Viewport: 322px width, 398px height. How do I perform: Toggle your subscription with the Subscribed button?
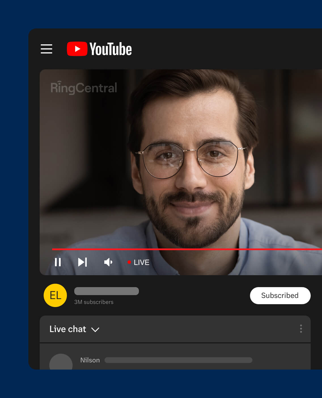click(280, 295)
